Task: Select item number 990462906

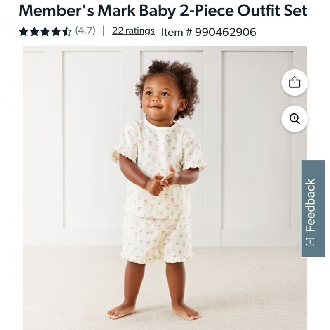Action: [225, 32]
